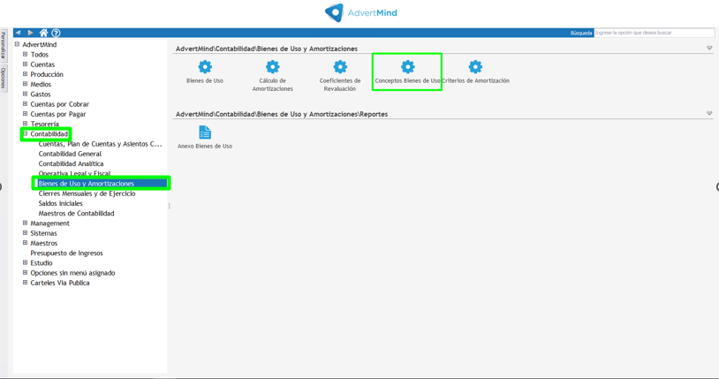719x379 pixels.
Task: Open the Anexo Bienes de Uso report icon
Action: click(205, 133)
